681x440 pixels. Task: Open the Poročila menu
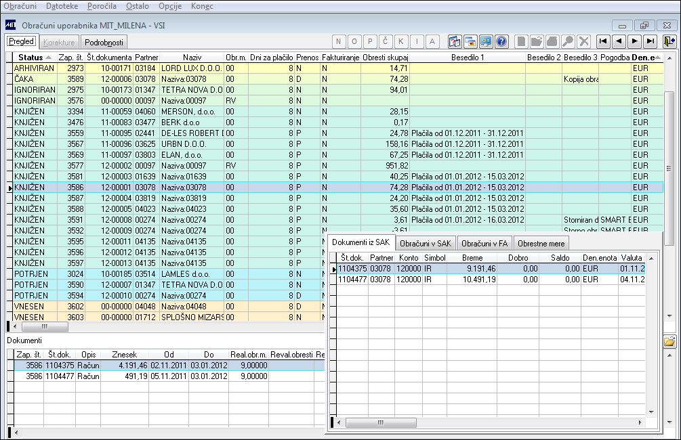pos(102,6)
